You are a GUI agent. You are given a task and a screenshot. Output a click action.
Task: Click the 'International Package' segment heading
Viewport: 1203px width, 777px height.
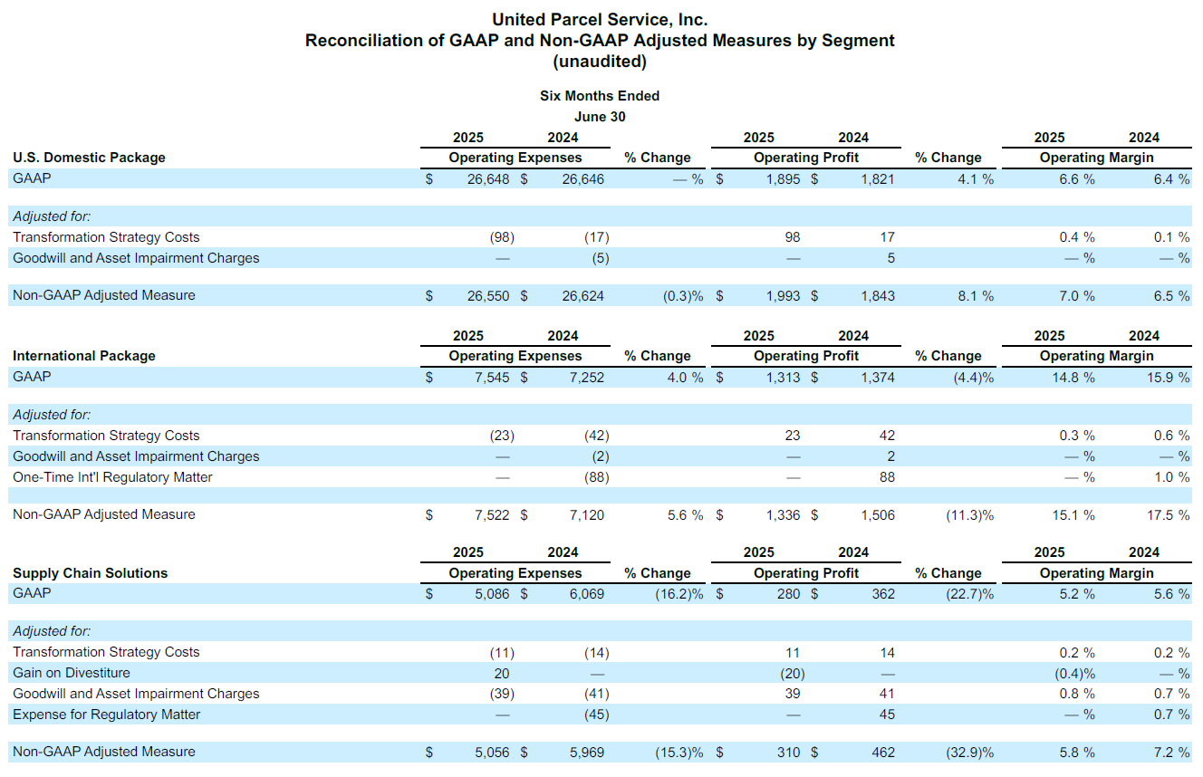84,356
